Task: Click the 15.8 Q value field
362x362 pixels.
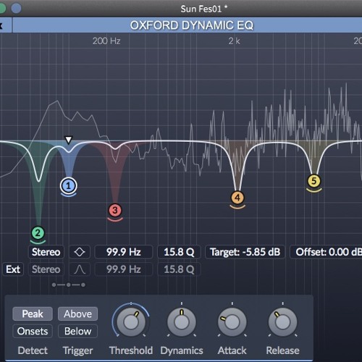Action: [179, 252]
